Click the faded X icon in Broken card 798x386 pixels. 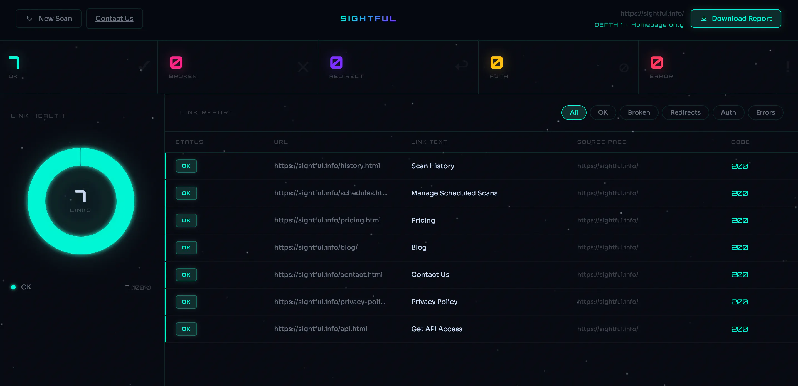pos(303,67)
